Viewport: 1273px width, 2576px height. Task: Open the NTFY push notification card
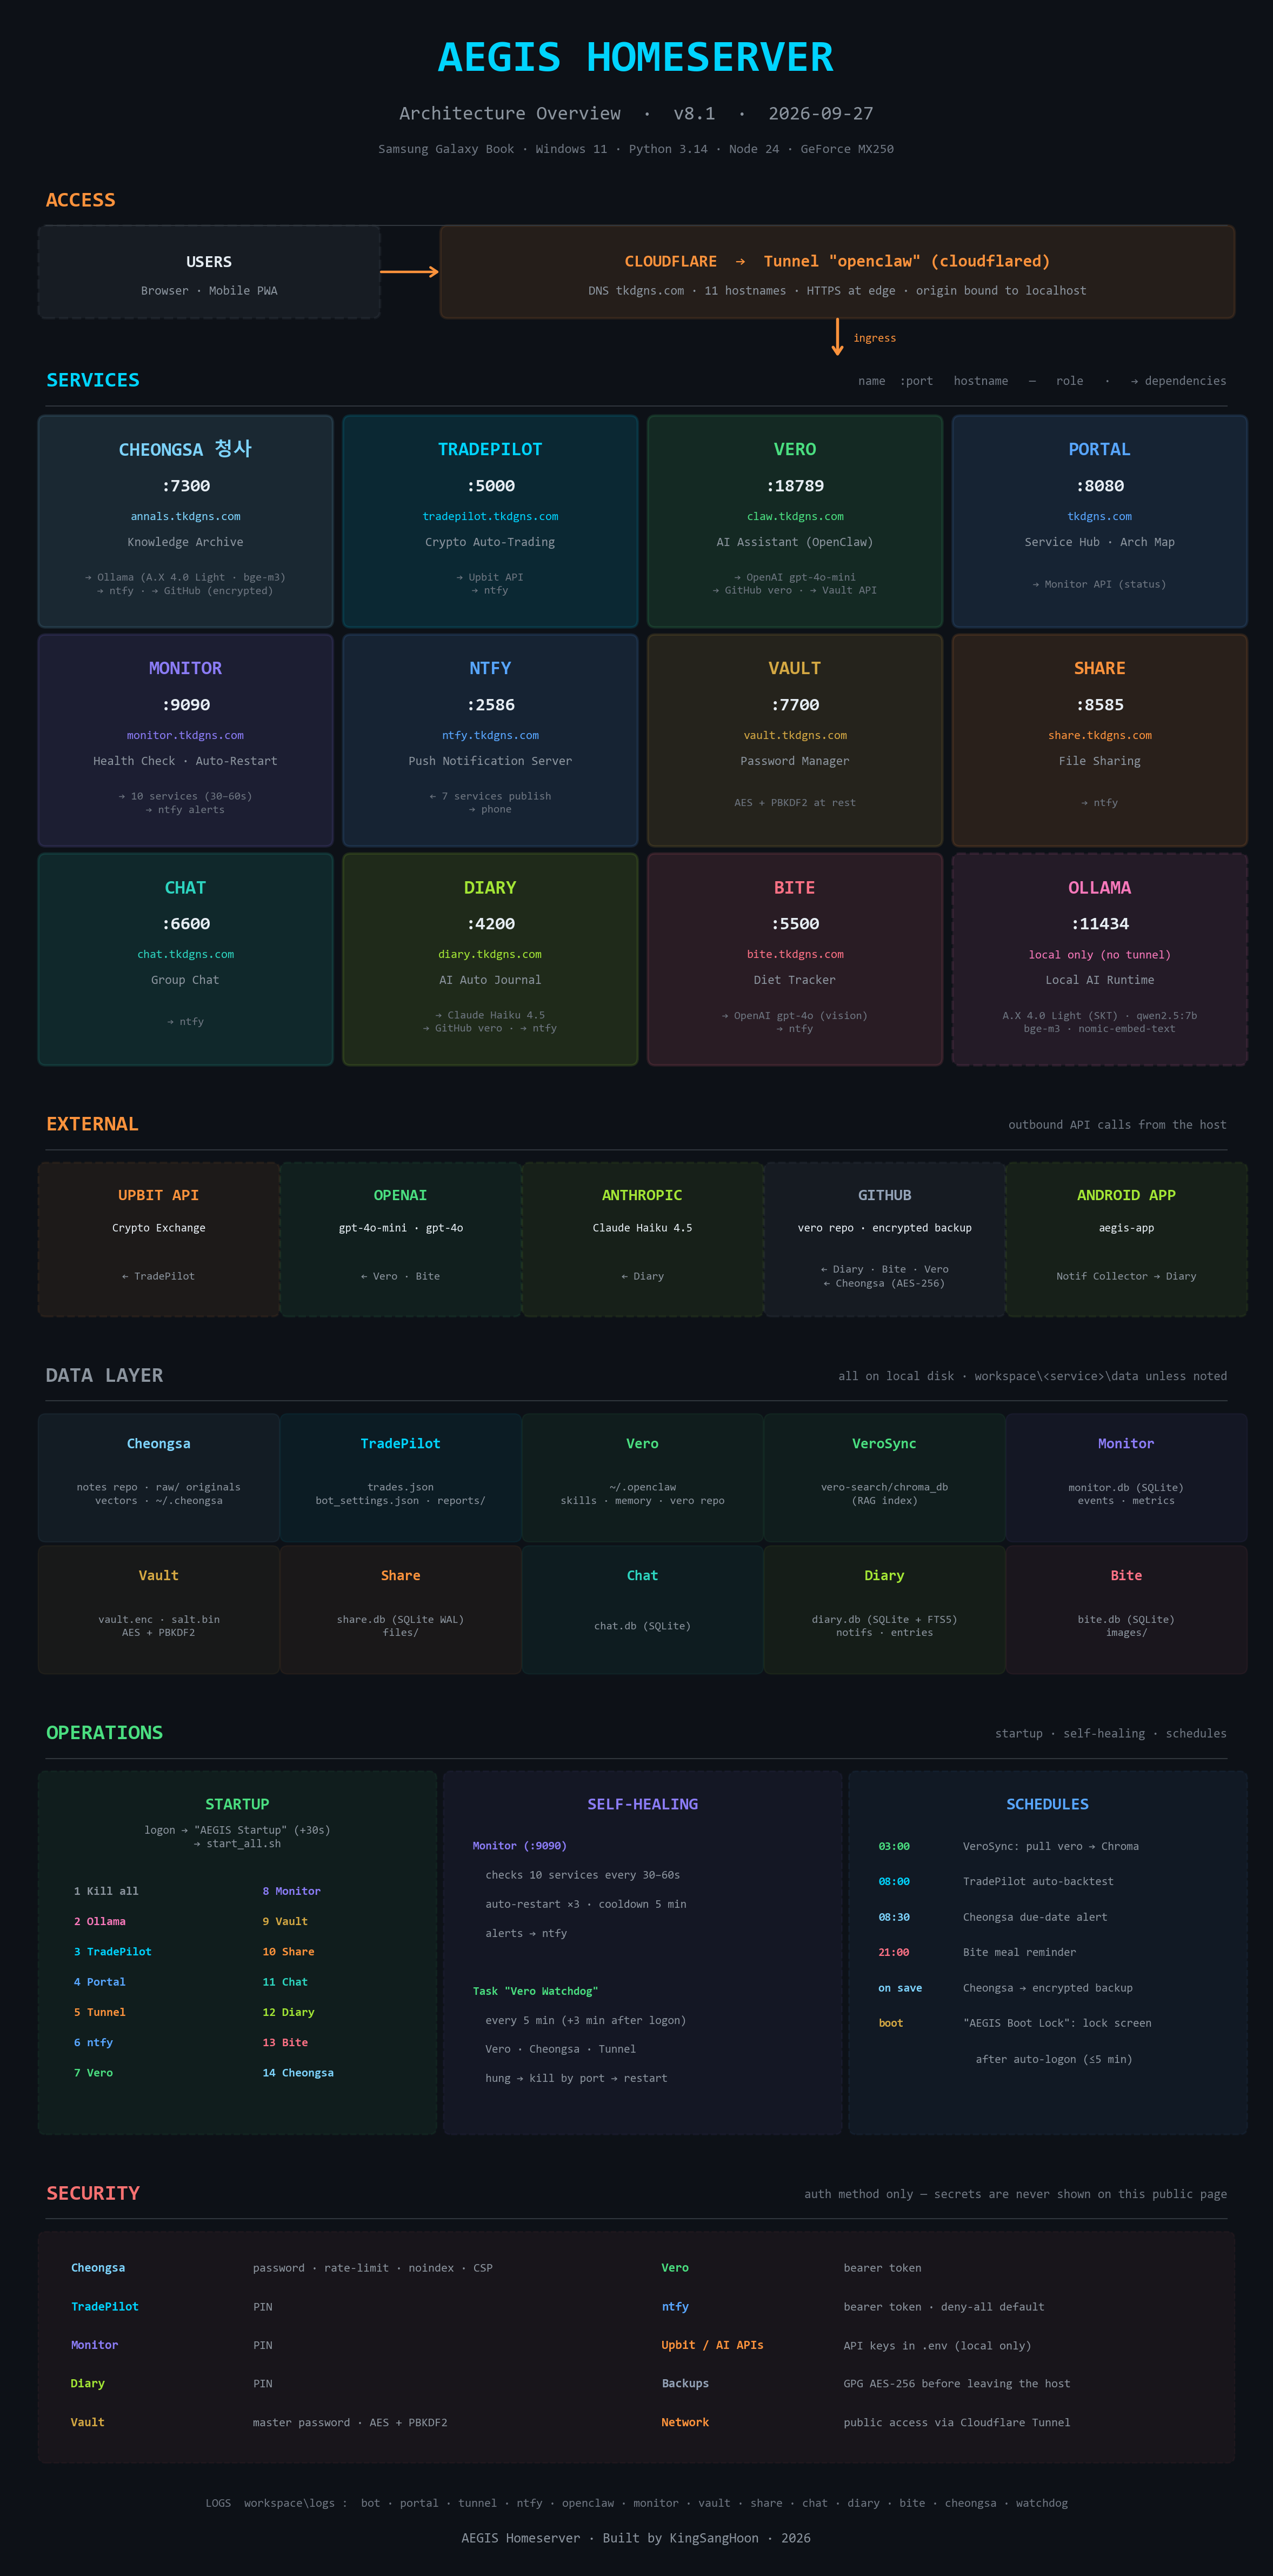(x=490, y=740)
